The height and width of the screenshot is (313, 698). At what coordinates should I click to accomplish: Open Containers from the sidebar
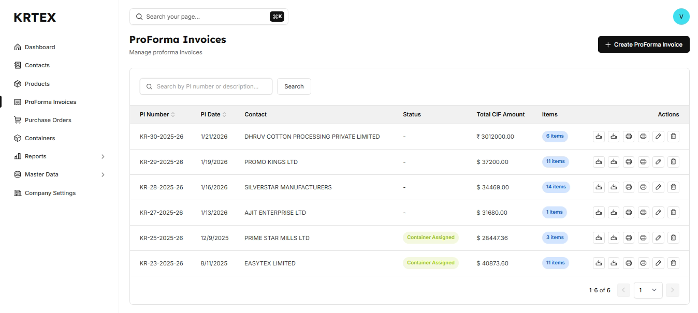pos(40,138)
